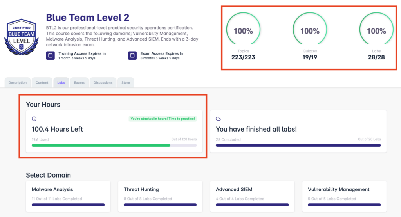This screenshot has width=401, height=217.
Task: Click the '19/19' quizzes count
Action: 310,57
